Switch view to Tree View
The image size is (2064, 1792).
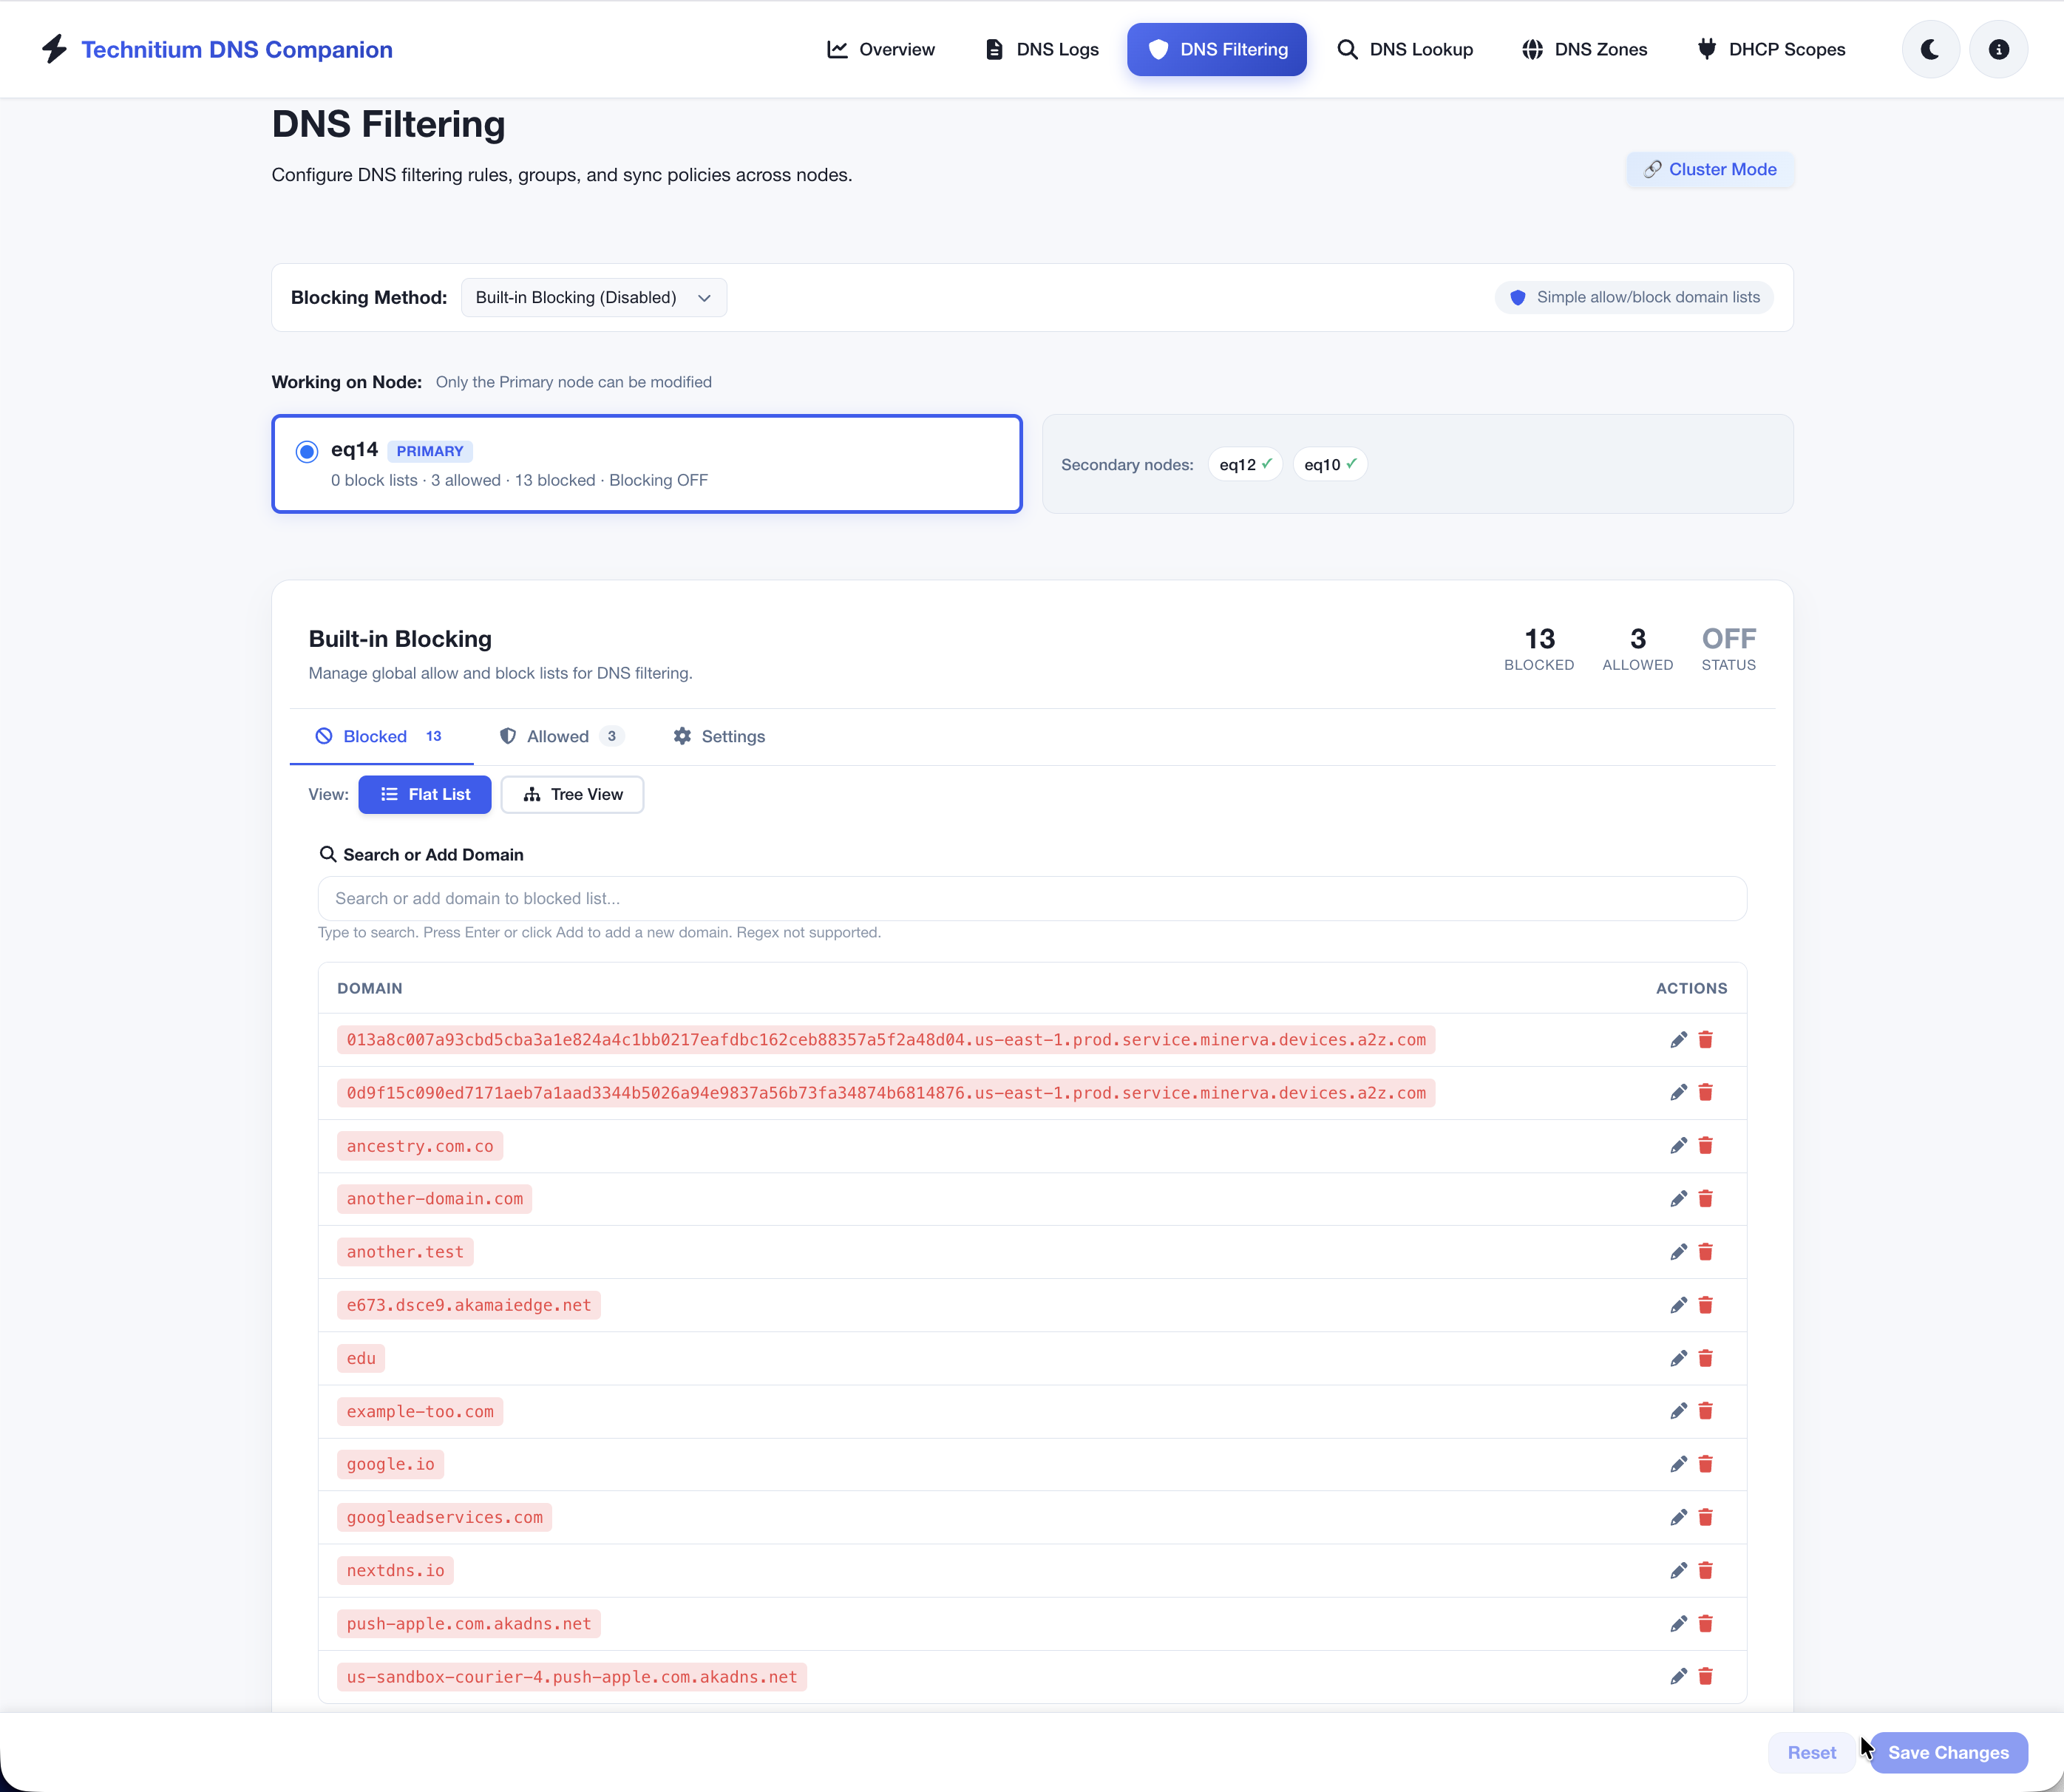(572, 794)
